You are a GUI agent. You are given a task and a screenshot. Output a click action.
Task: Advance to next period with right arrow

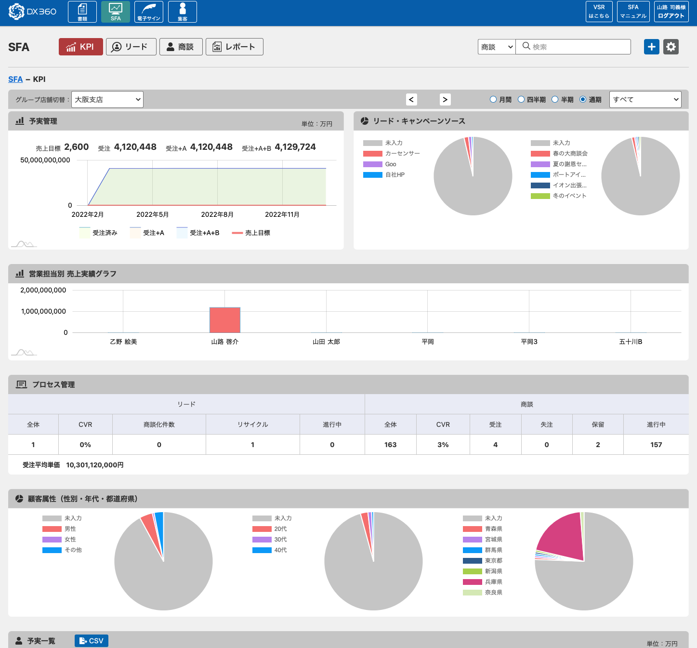pyautogui.click(x=445, y=99)
